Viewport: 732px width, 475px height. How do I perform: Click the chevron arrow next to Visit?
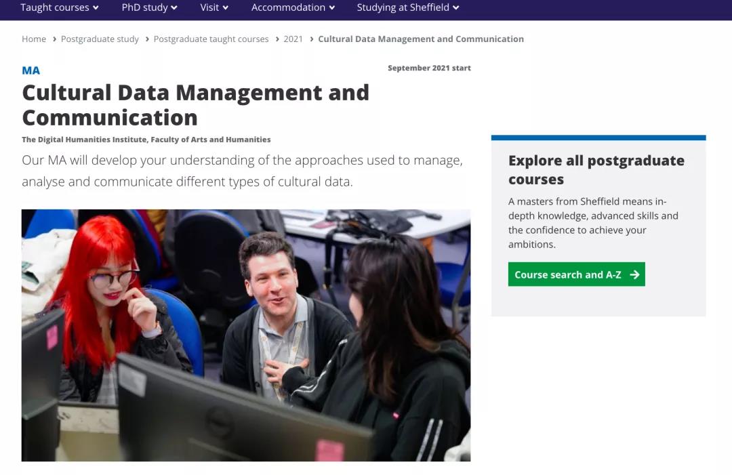coord(226,8)
